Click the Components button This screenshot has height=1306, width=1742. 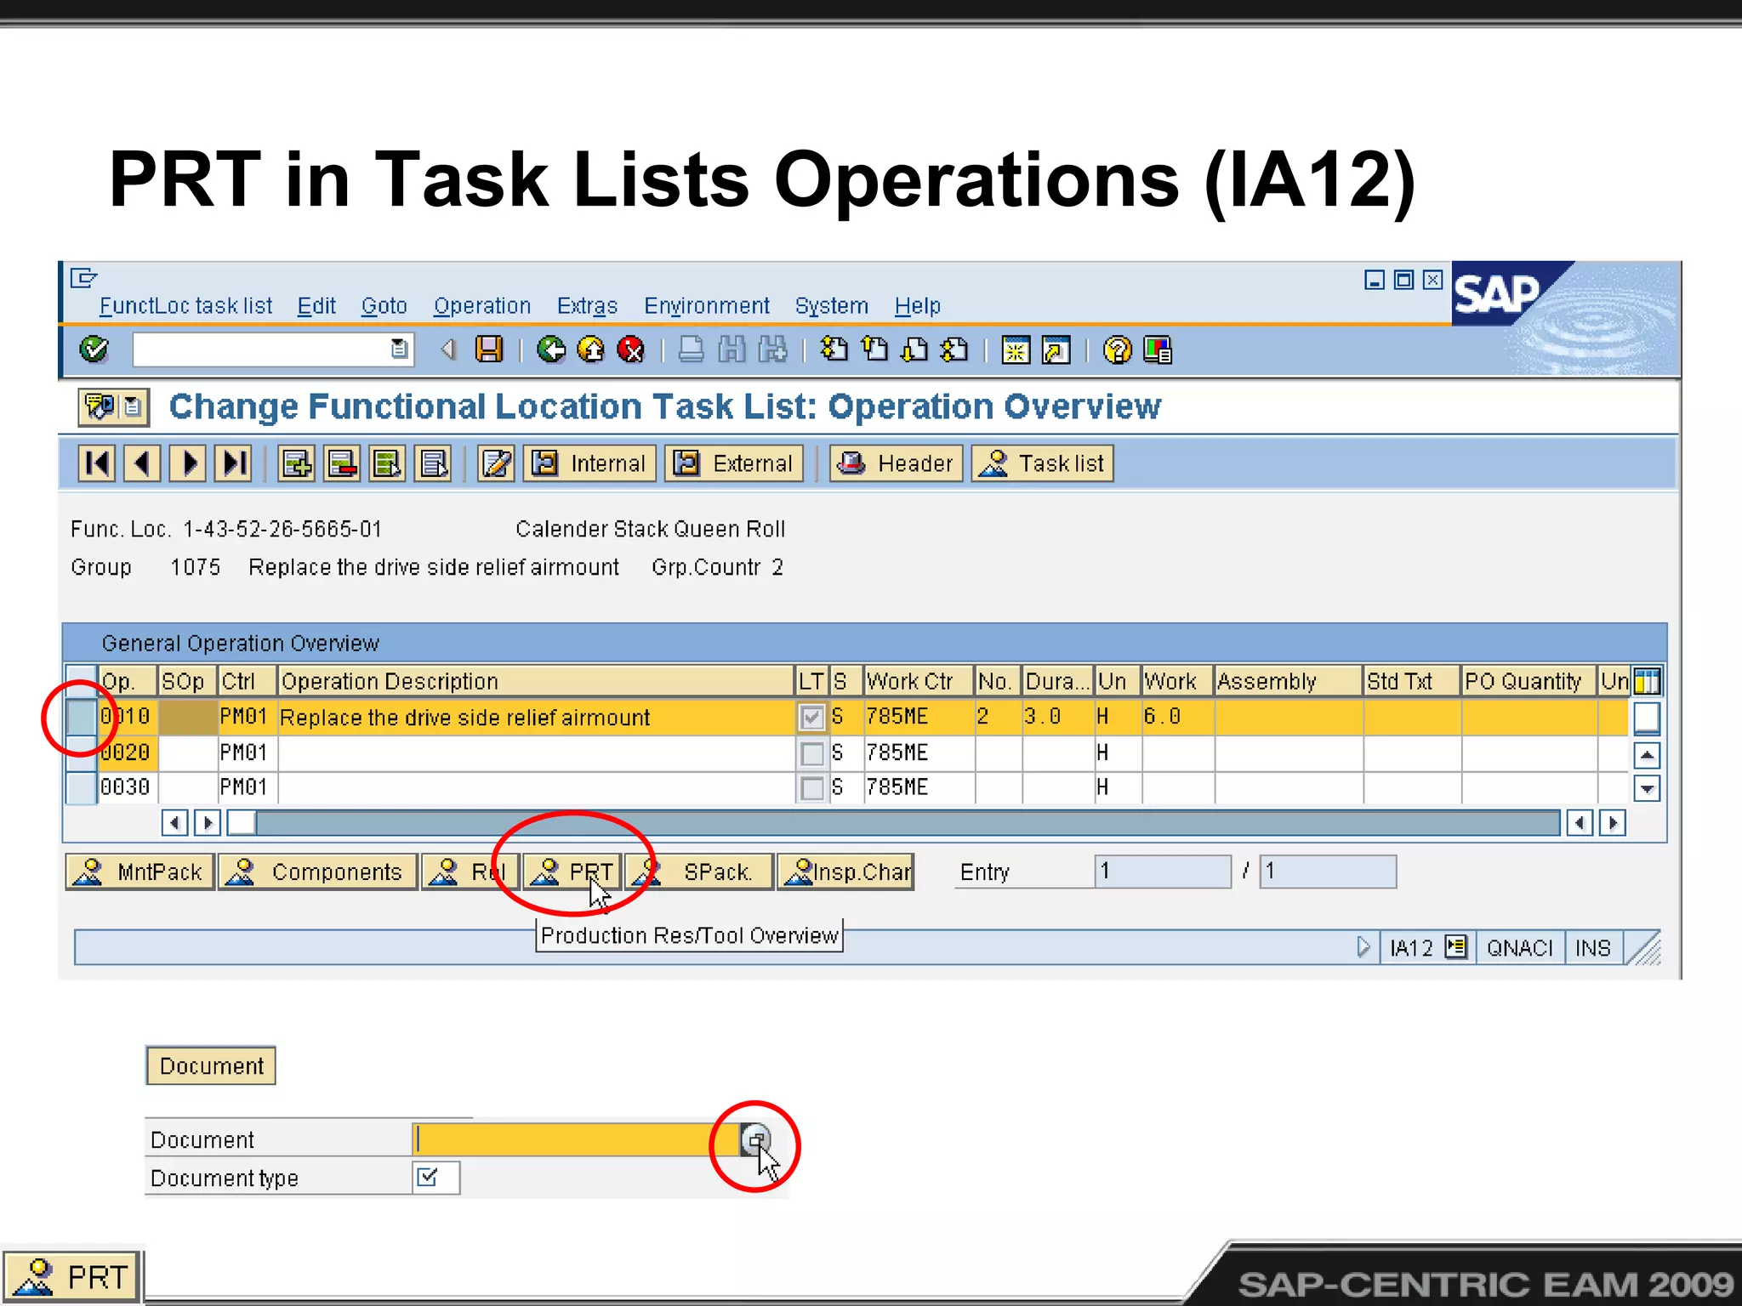pyautogui.click(x=318, y=872)
